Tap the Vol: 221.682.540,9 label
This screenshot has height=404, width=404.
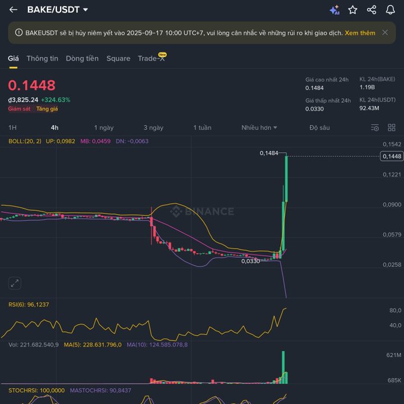pyautogui.click(x=33, y=345)
